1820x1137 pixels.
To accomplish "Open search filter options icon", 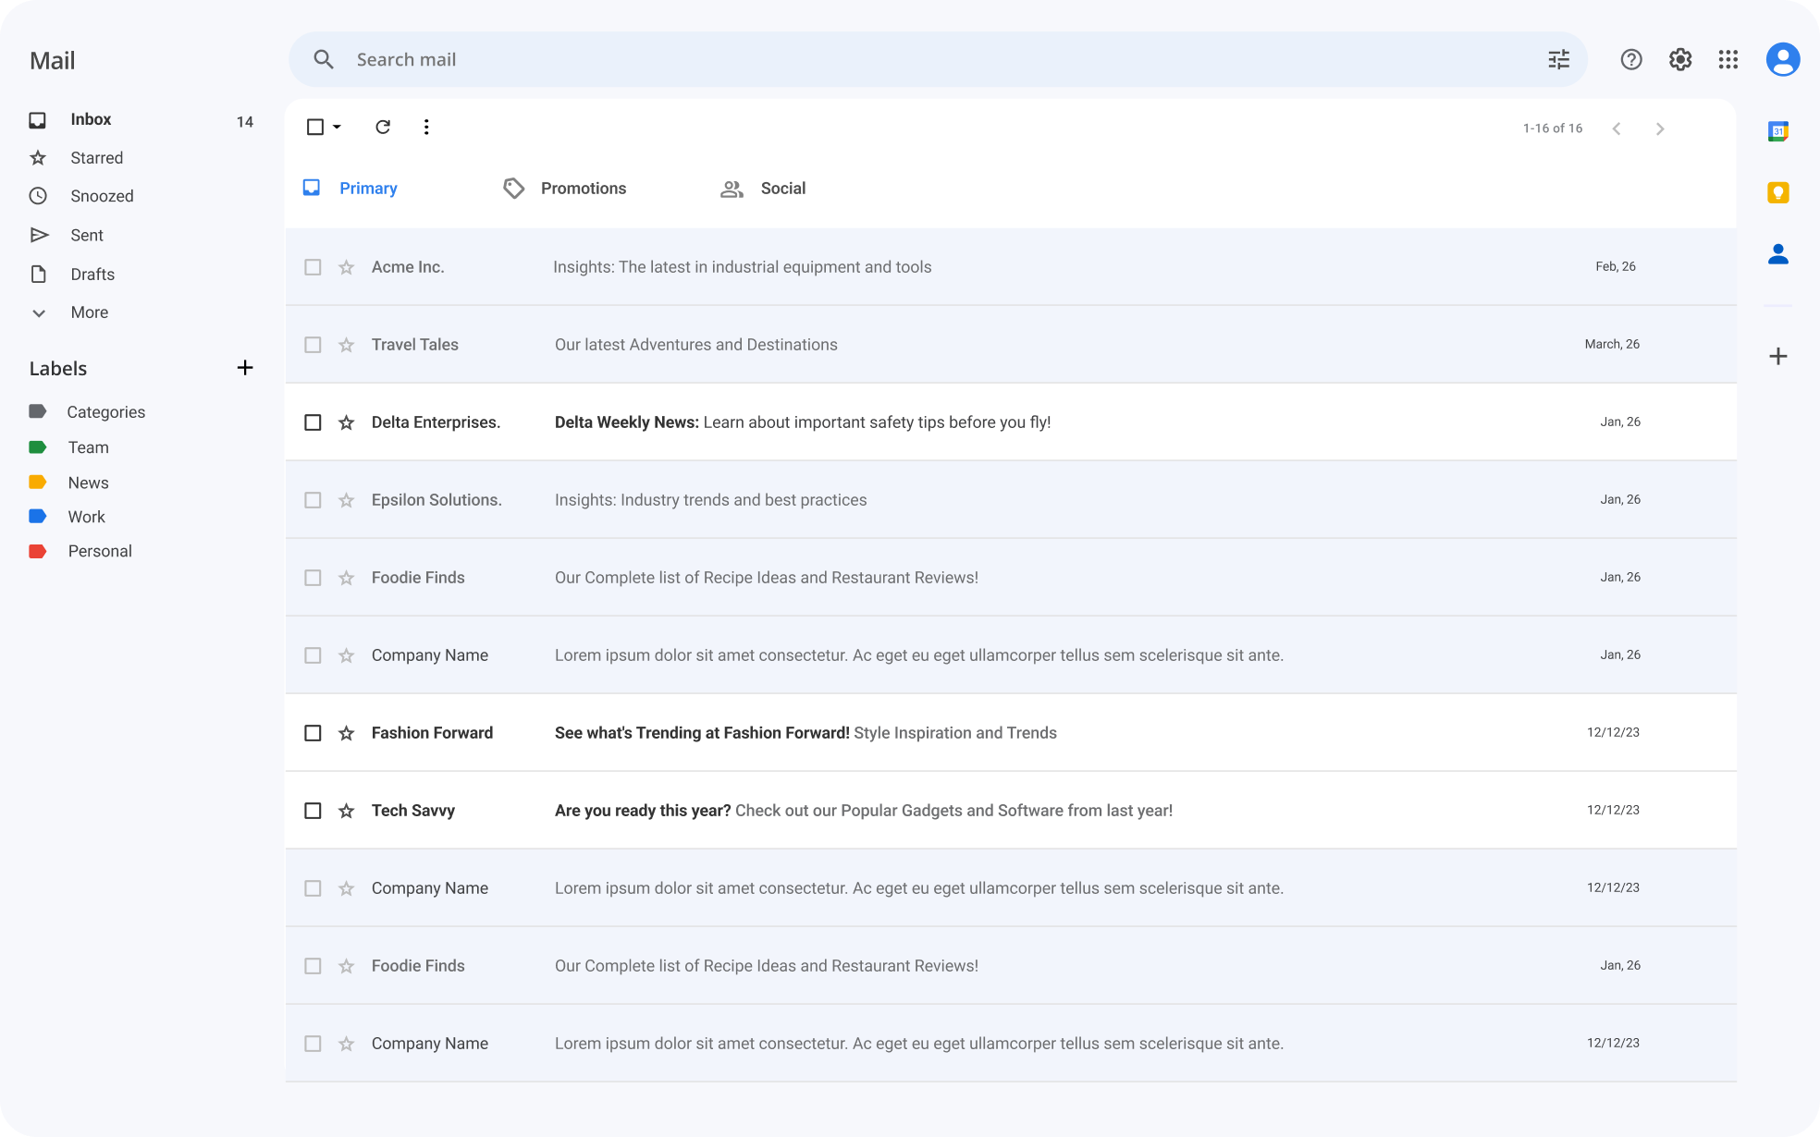I will 1558,59.
